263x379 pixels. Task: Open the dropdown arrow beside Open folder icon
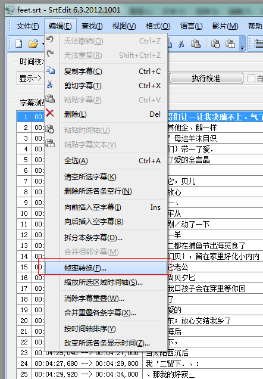point(43,44)
